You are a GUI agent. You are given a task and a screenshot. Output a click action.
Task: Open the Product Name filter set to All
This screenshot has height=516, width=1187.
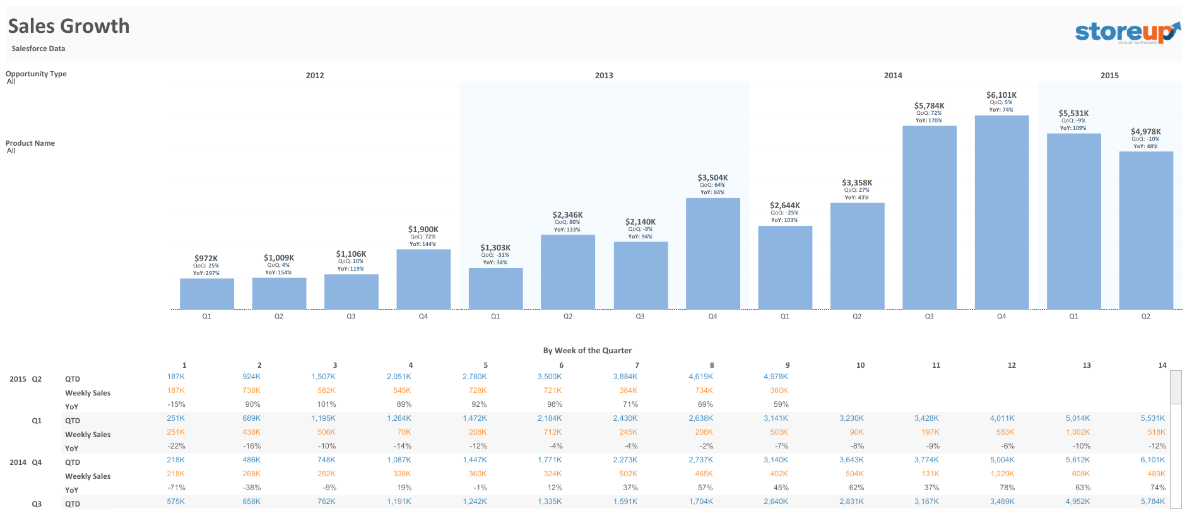(x=11, y=151)
